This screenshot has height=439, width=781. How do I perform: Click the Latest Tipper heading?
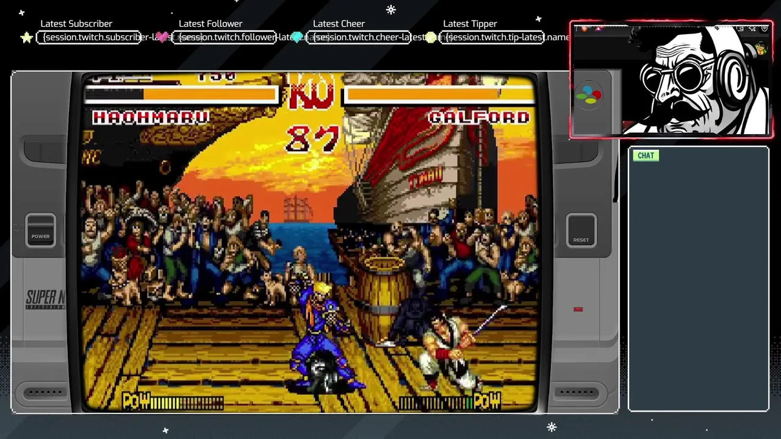(x=470, y=24)
